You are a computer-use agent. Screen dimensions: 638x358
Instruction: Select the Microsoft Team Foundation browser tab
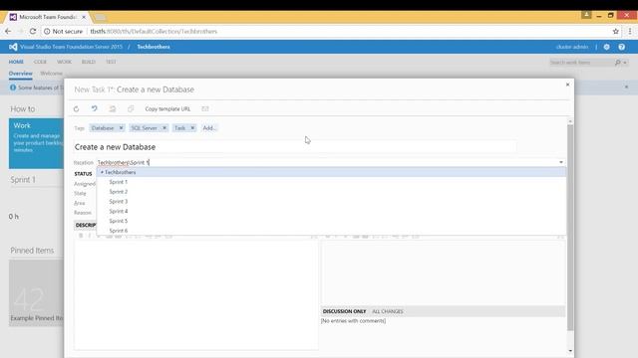tap(47, 17)
